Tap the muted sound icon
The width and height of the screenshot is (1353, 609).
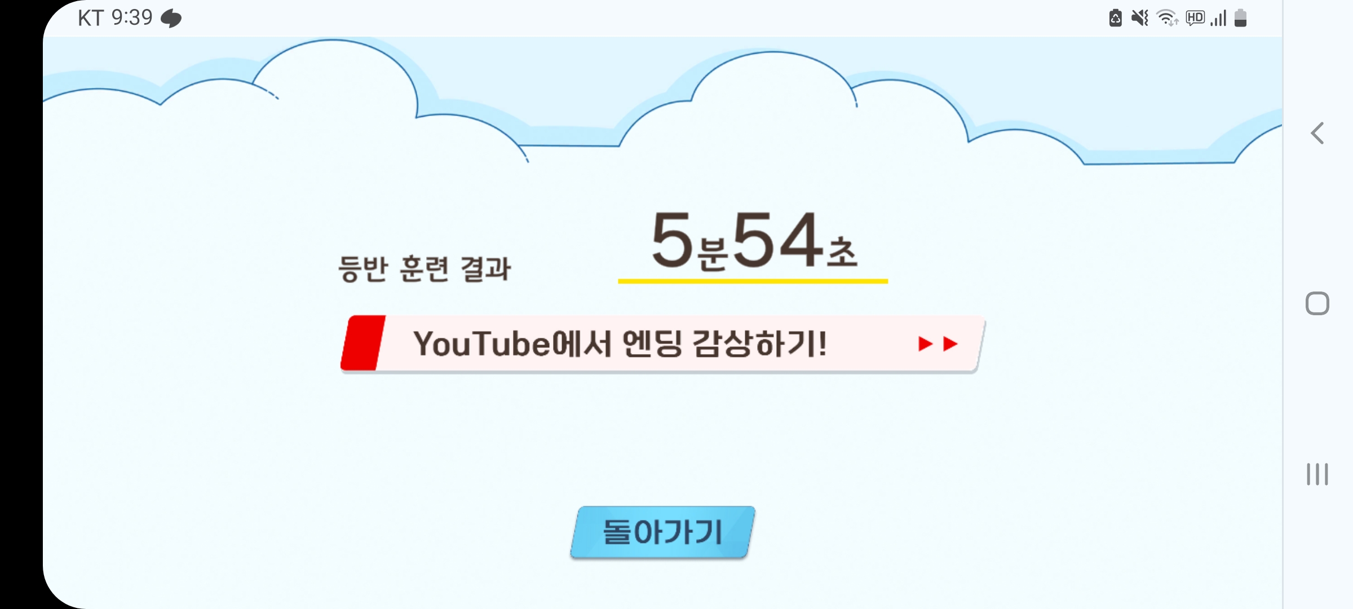point(1140,18)
